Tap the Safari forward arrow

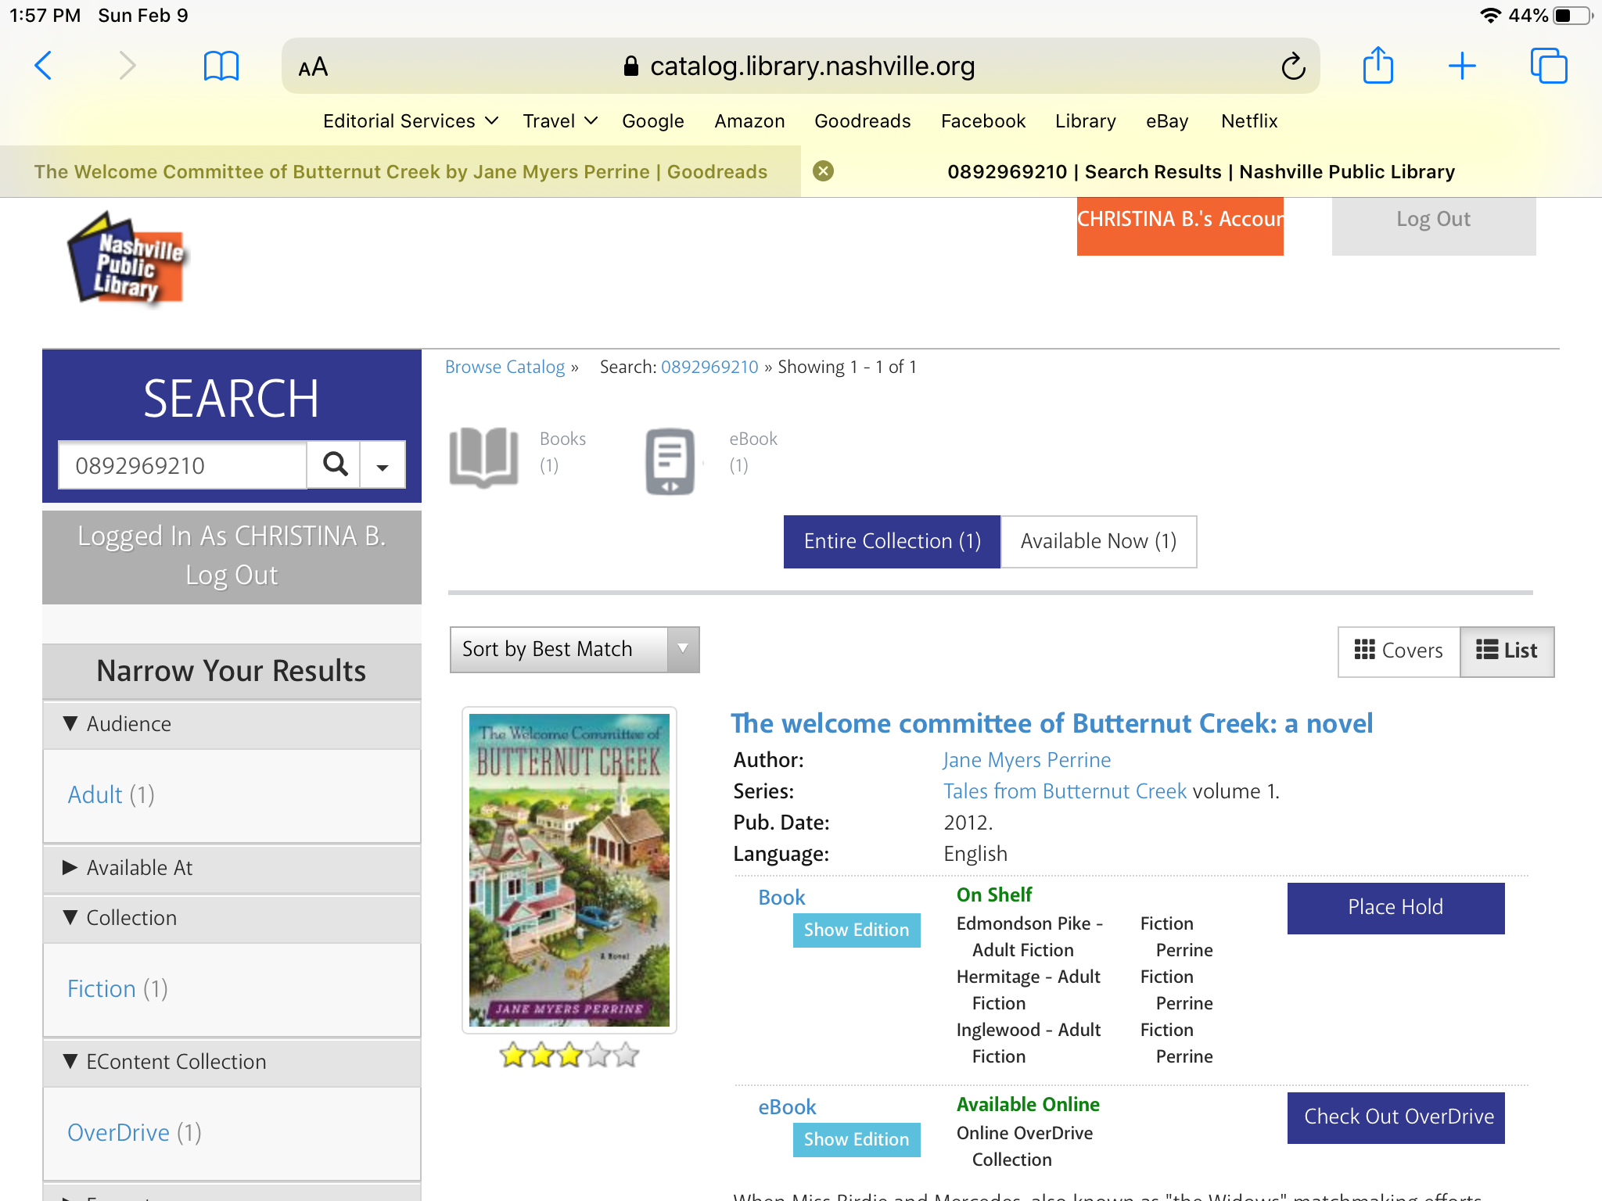tap(127, 66)
